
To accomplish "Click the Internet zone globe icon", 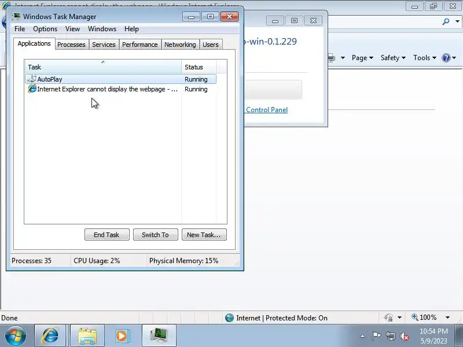I will pos(229,318).
